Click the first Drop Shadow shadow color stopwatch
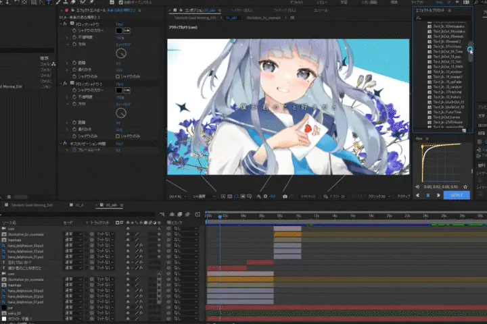The height and width of the screenshot is (324, 487). click(74, 30)
